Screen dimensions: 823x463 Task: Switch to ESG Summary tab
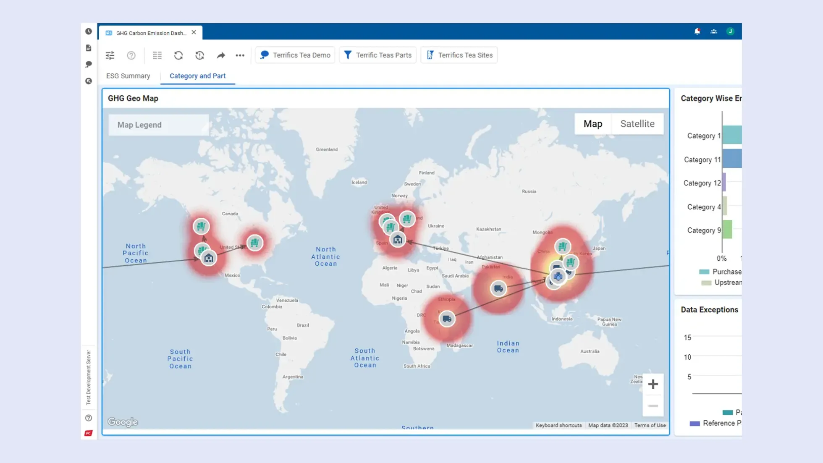click(128, 76)
